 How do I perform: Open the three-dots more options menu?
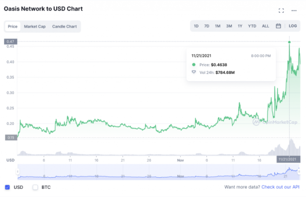point(294,10)
